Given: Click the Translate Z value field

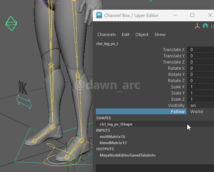Looking at the screenshot, I should pyautogui.click(x=200, y=62).
